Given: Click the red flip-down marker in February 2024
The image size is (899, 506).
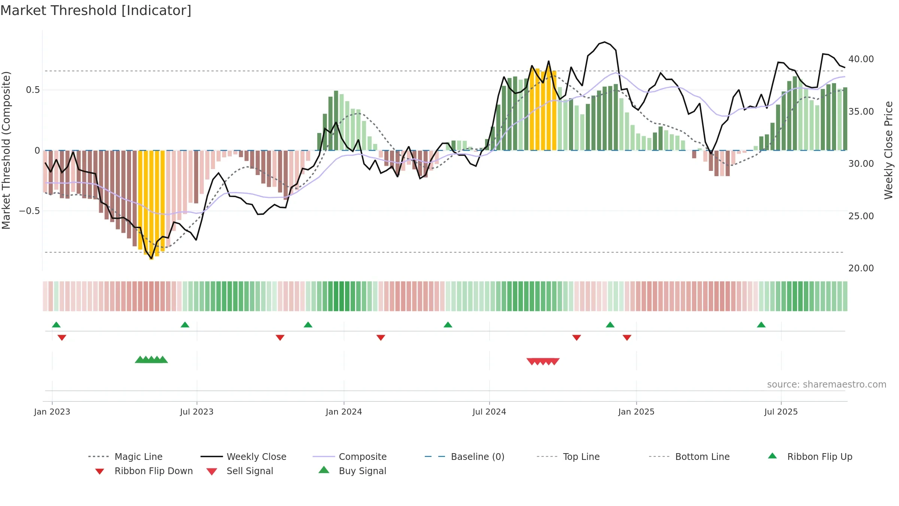Looking at the screenshot, I should 381,338.
